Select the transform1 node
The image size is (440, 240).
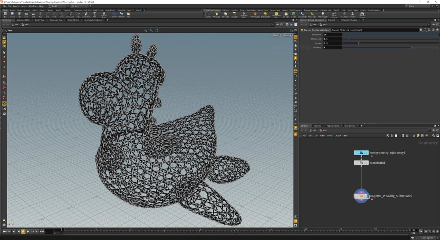tap(362, 162)
